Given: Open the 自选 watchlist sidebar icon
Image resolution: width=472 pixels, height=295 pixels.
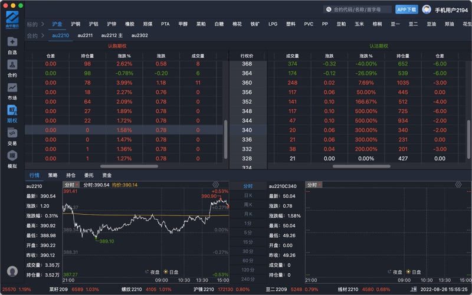Looking at the screenshot, I should 12,45.
